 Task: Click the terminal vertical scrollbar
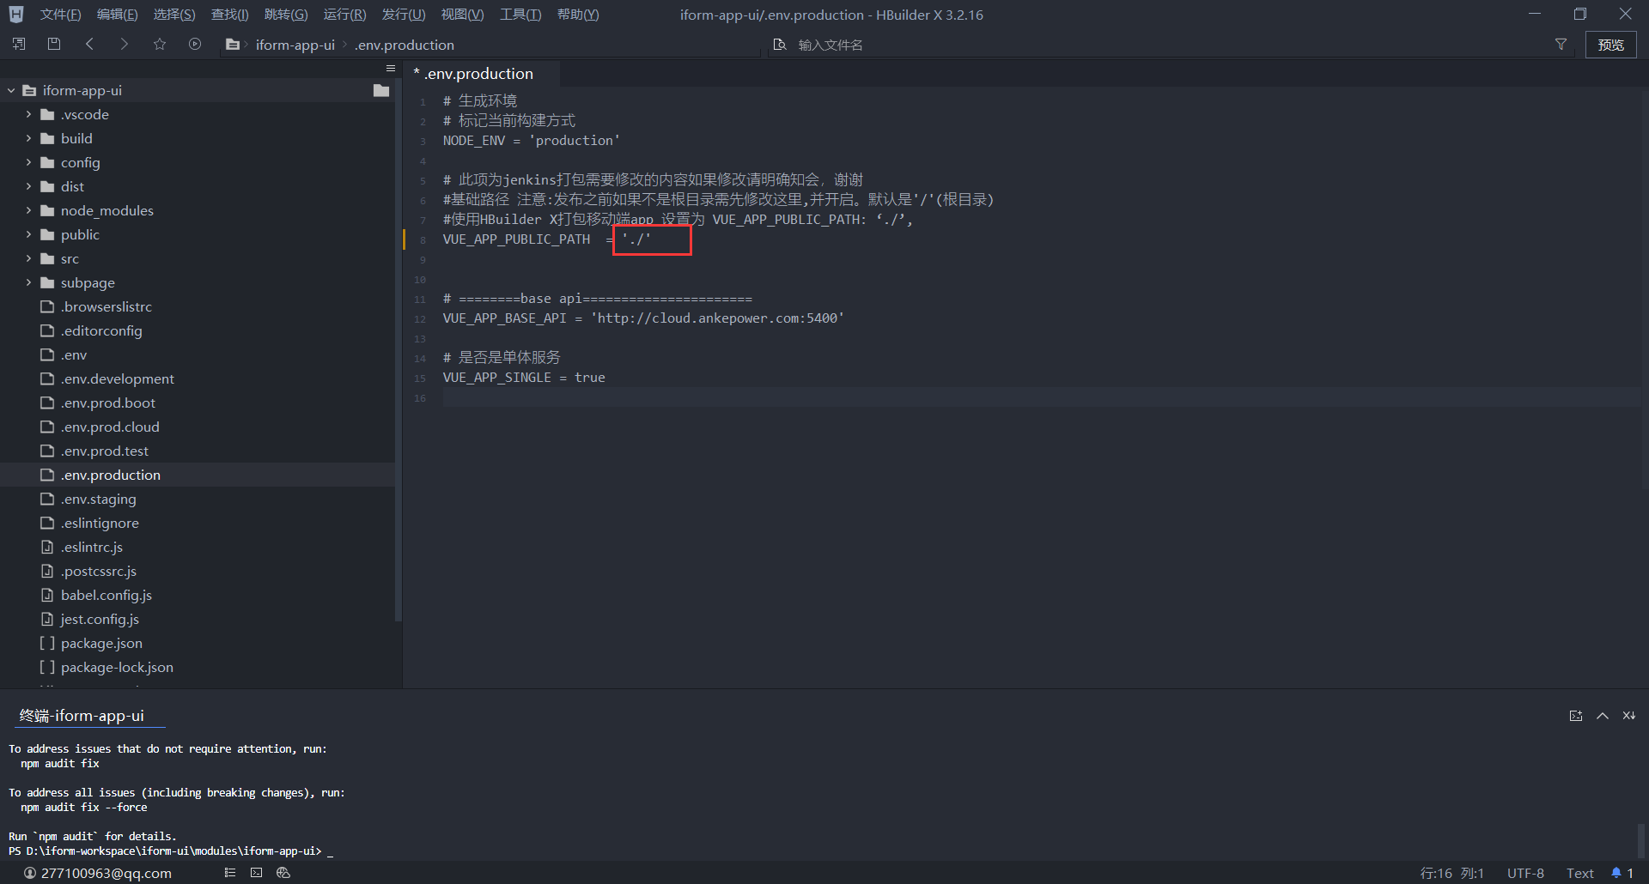(1641, 839)
